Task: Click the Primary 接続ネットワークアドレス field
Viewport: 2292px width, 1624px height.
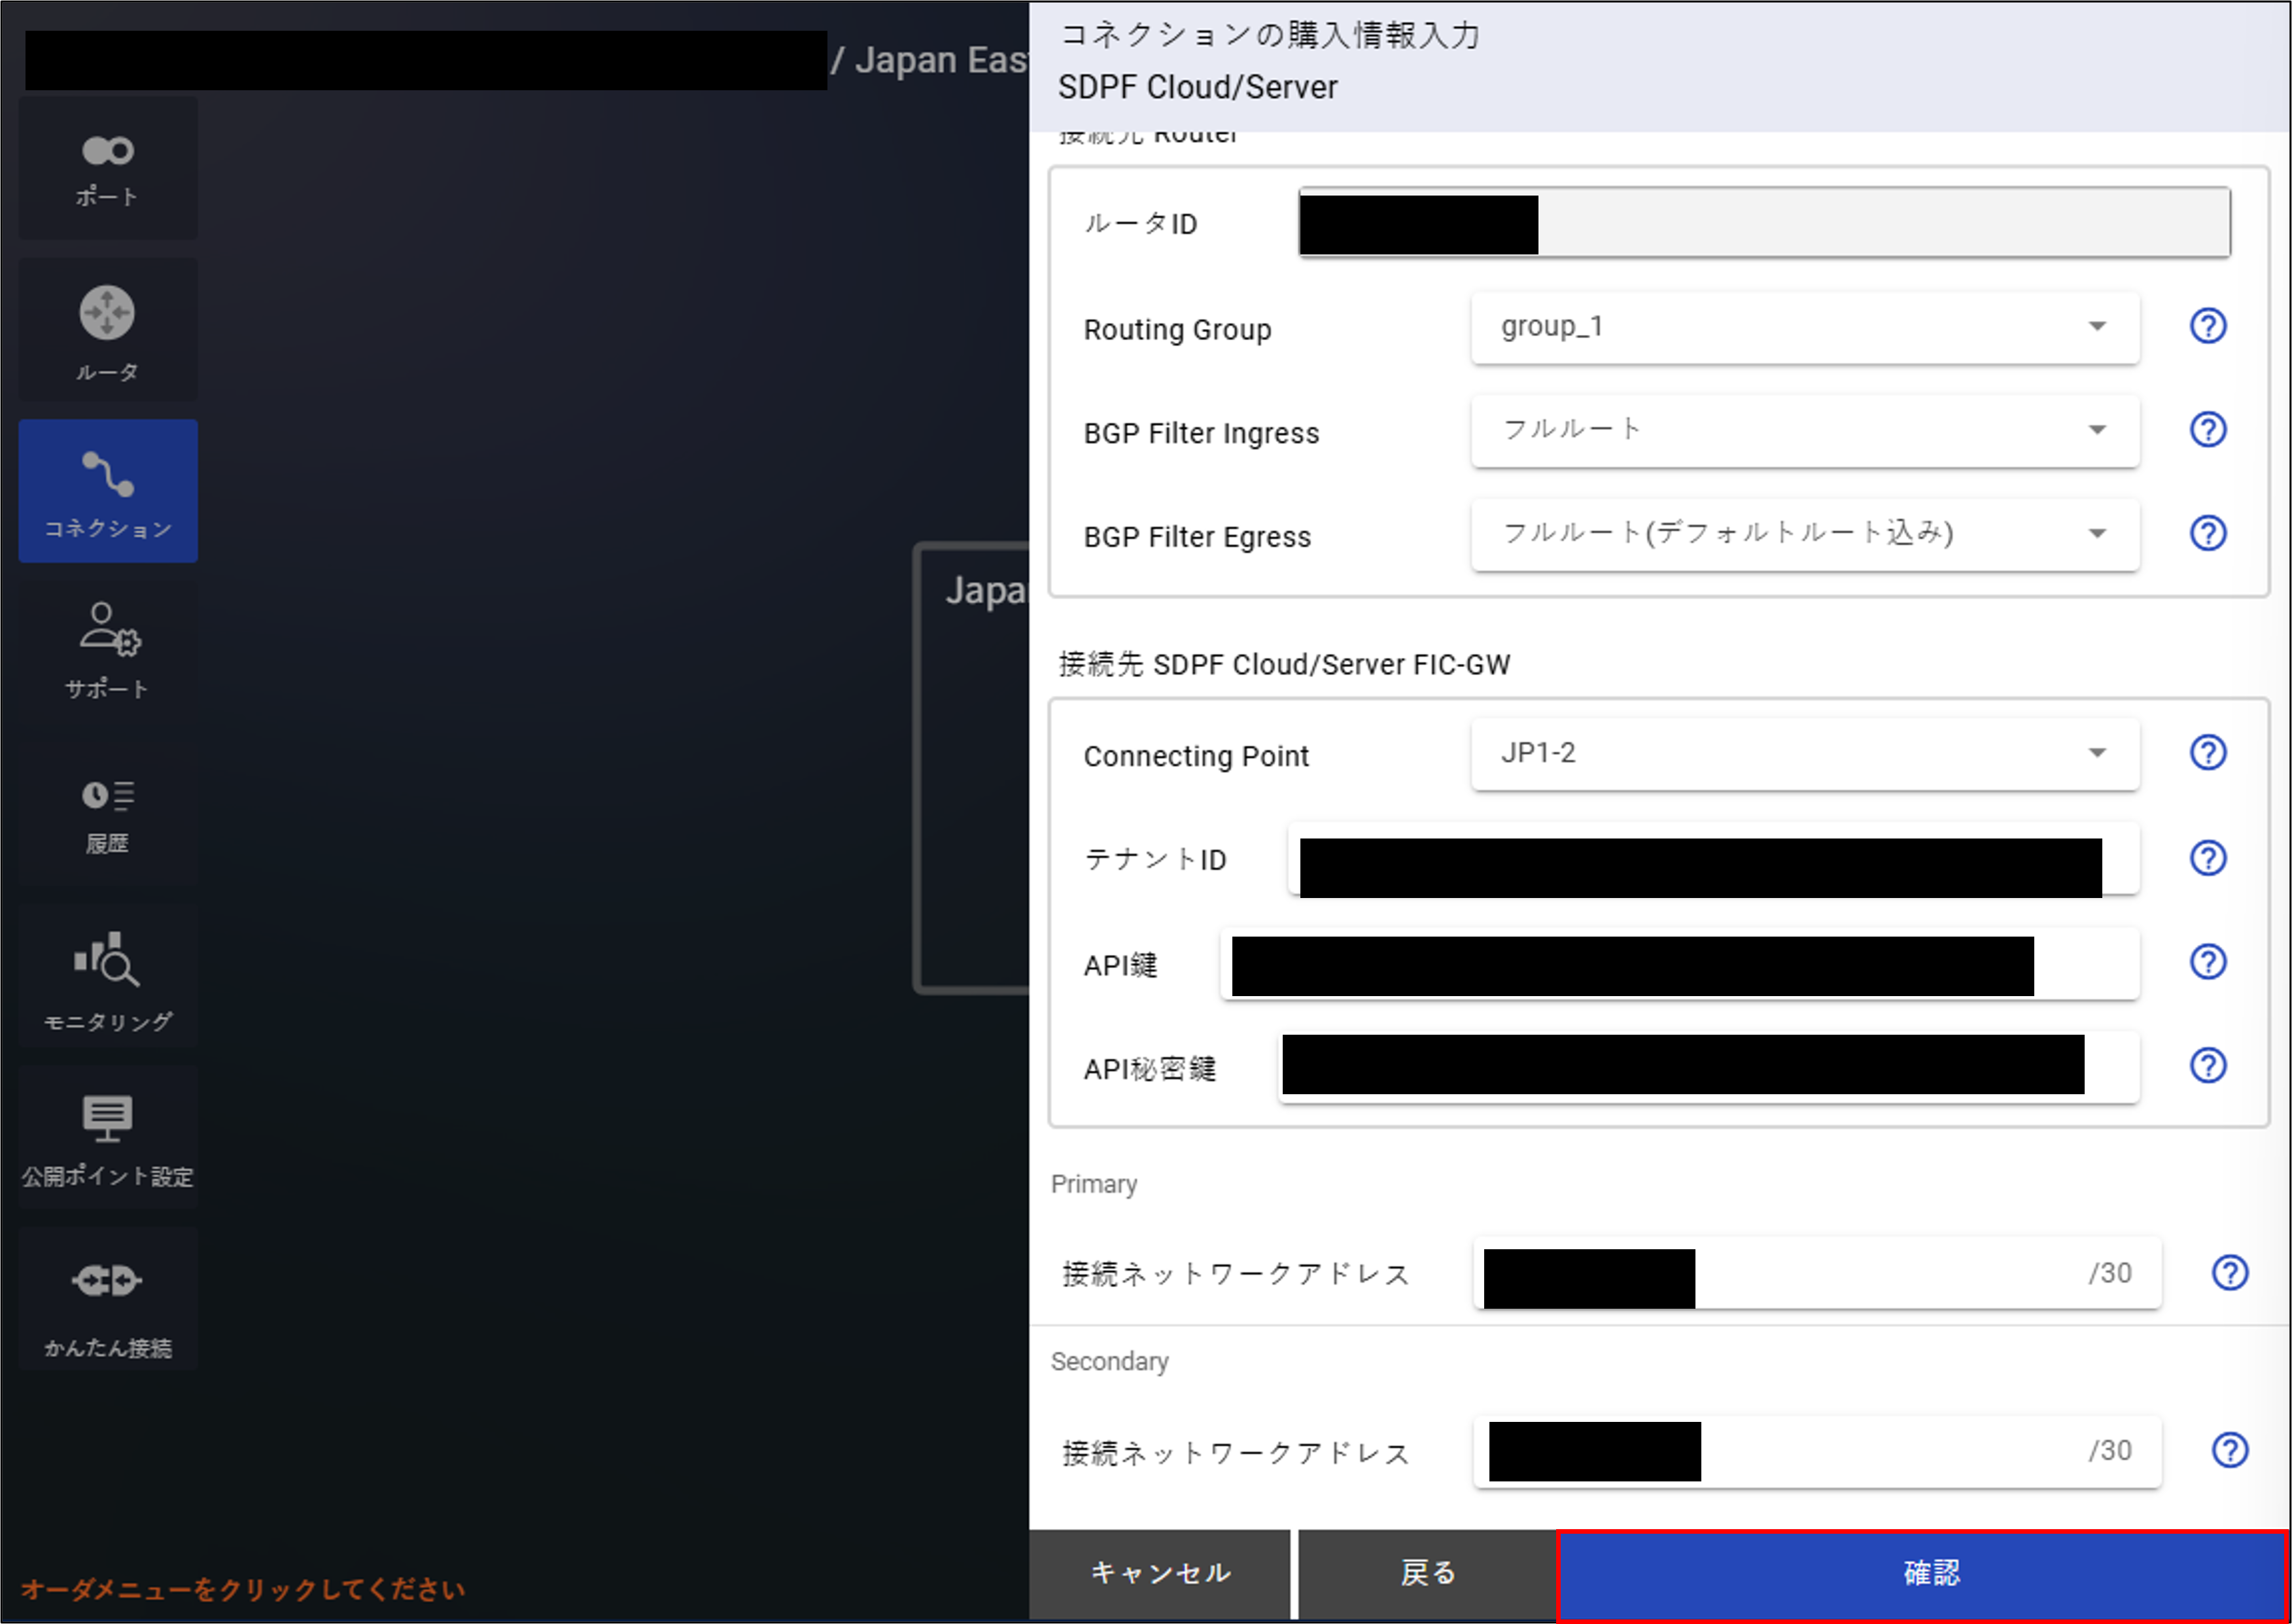Action: tap(1817, 1273)
